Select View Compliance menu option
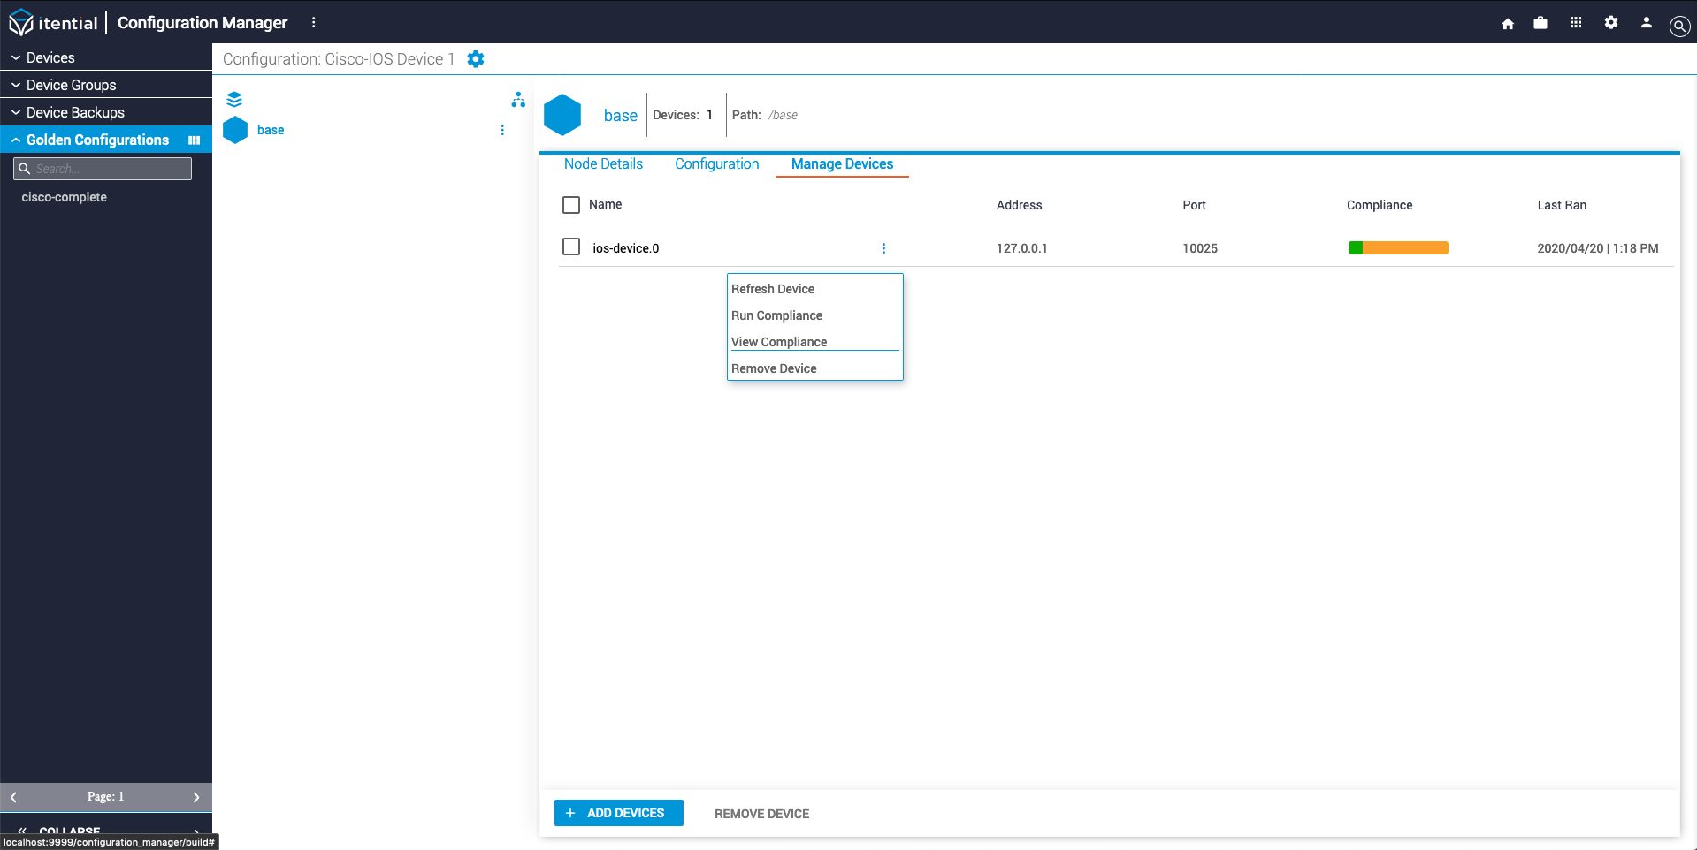 (814, 342)
